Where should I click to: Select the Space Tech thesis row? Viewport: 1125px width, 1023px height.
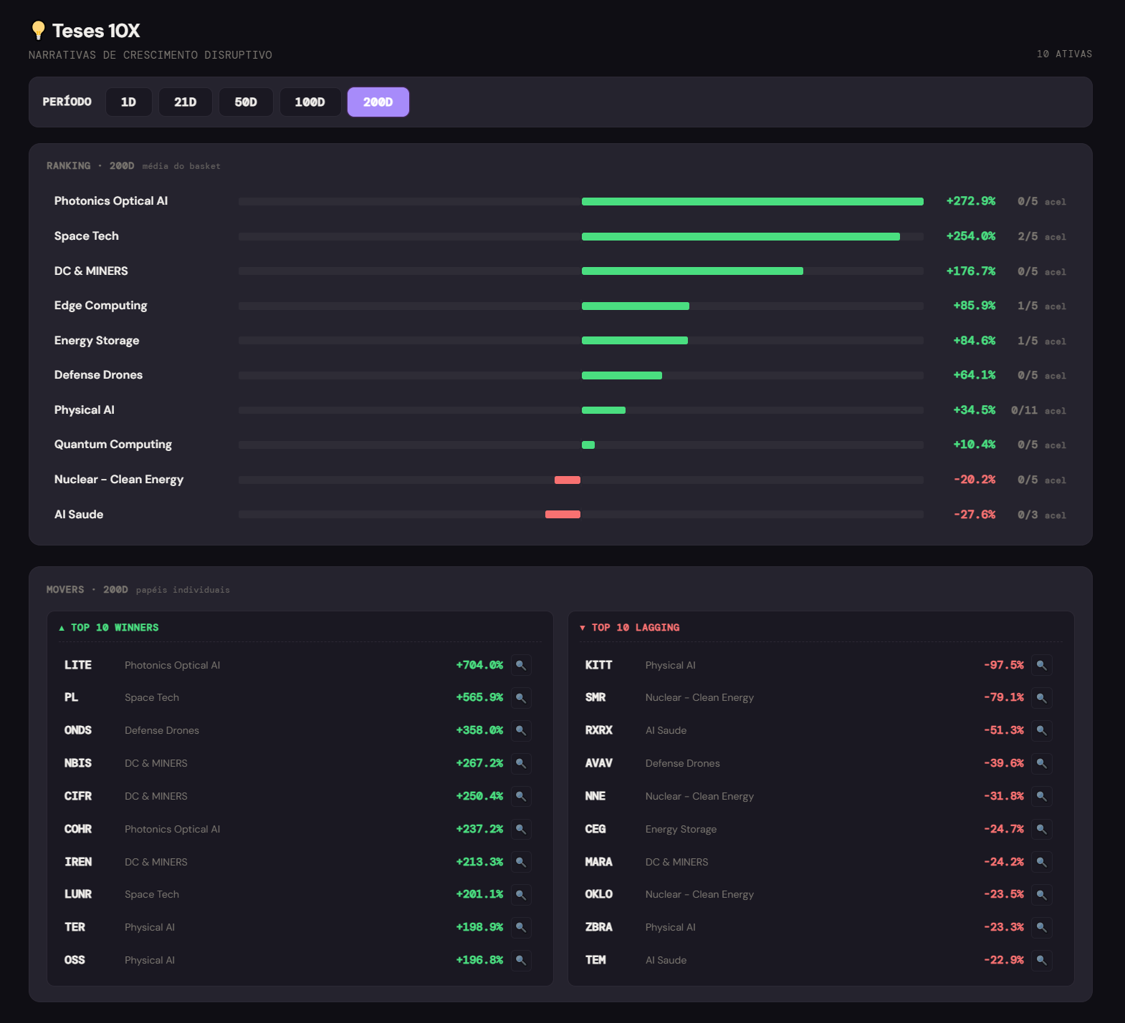(x=560, y=236)
